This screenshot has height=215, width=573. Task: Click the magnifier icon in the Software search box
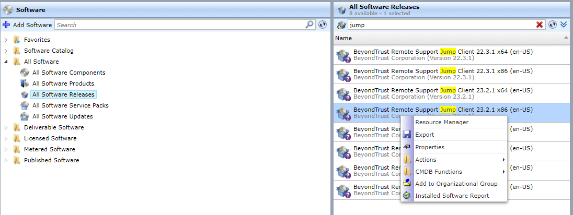click(310, 25)
